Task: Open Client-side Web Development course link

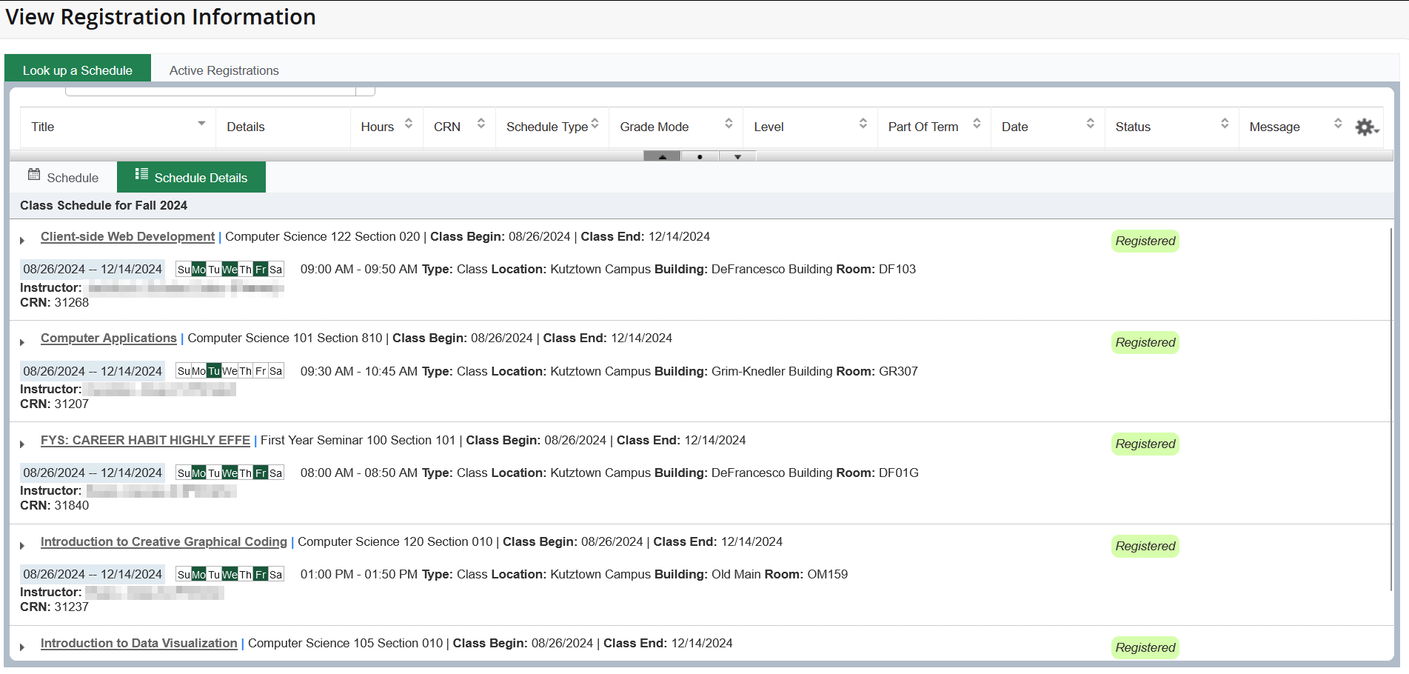Action: (x=127, y=236)
